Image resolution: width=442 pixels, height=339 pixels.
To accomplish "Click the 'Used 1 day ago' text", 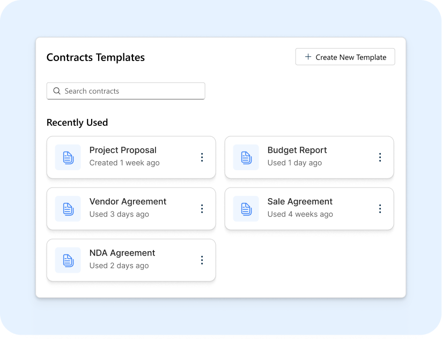I will coord(294,163).
